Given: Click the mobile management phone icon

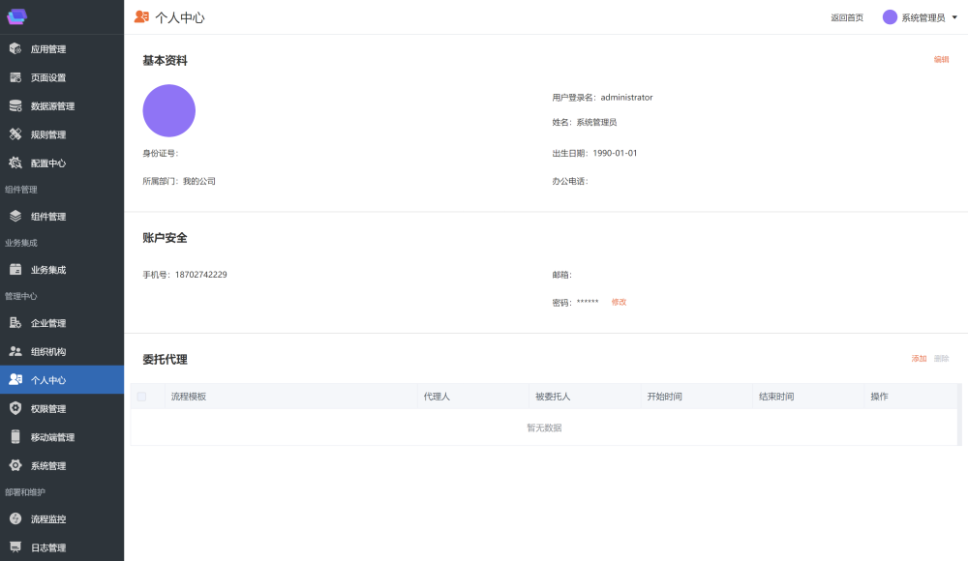Looking at the screenshot, I should click(x=15, y=437).
